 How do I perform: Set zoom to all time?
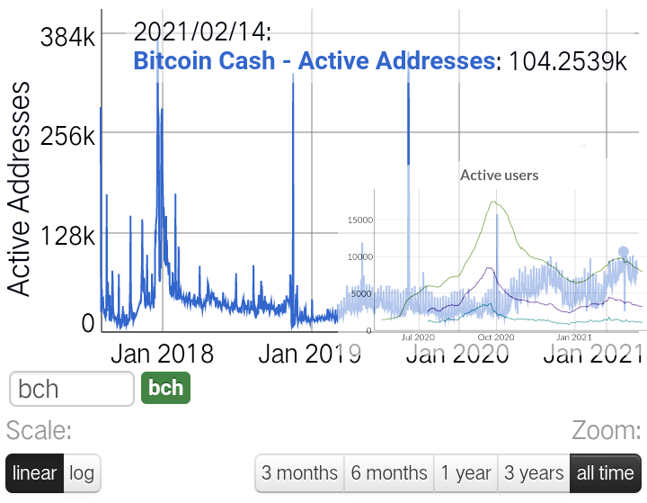(606, 472)
